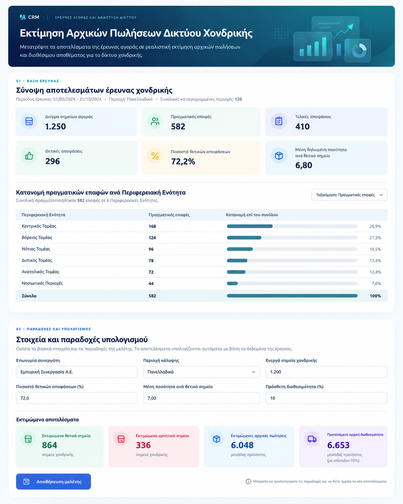This screenshot has width=403, height=504.
Task: Click the Κατανομή επί του συνόλου column header
Action: (252, 215)
